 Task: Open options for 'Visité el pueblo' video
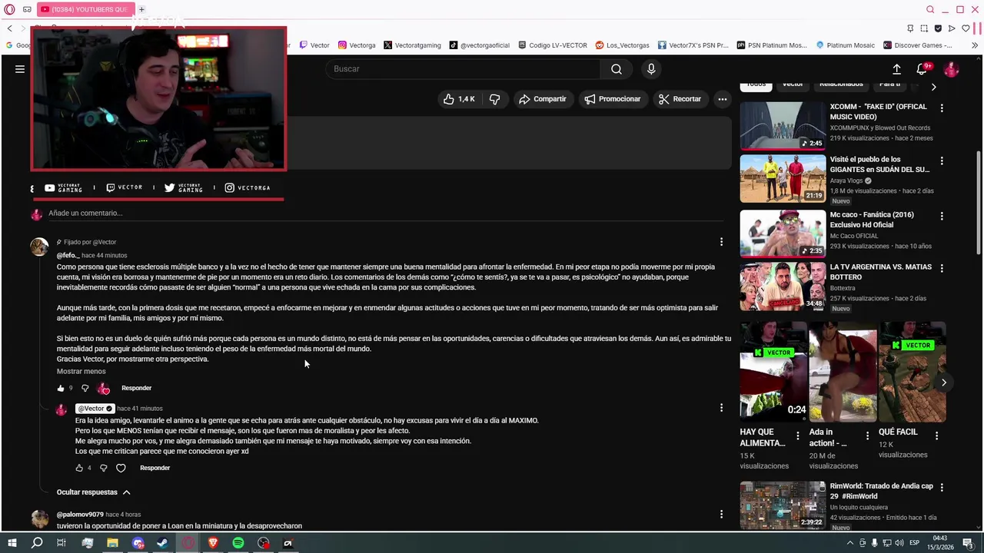click(942, 161)
